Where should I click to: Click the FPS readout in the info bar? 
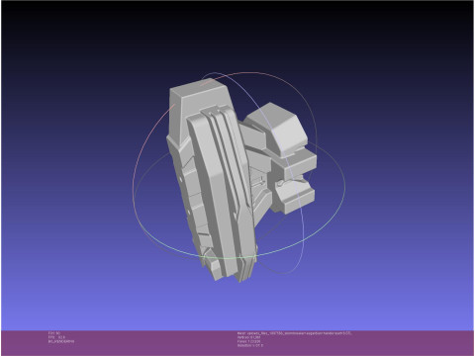(56, 337)
